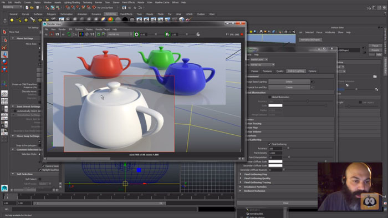Open the mental ray renderer dropdown in Render View
The width and height of the screenshot is (388, 218).
[120, 34]
